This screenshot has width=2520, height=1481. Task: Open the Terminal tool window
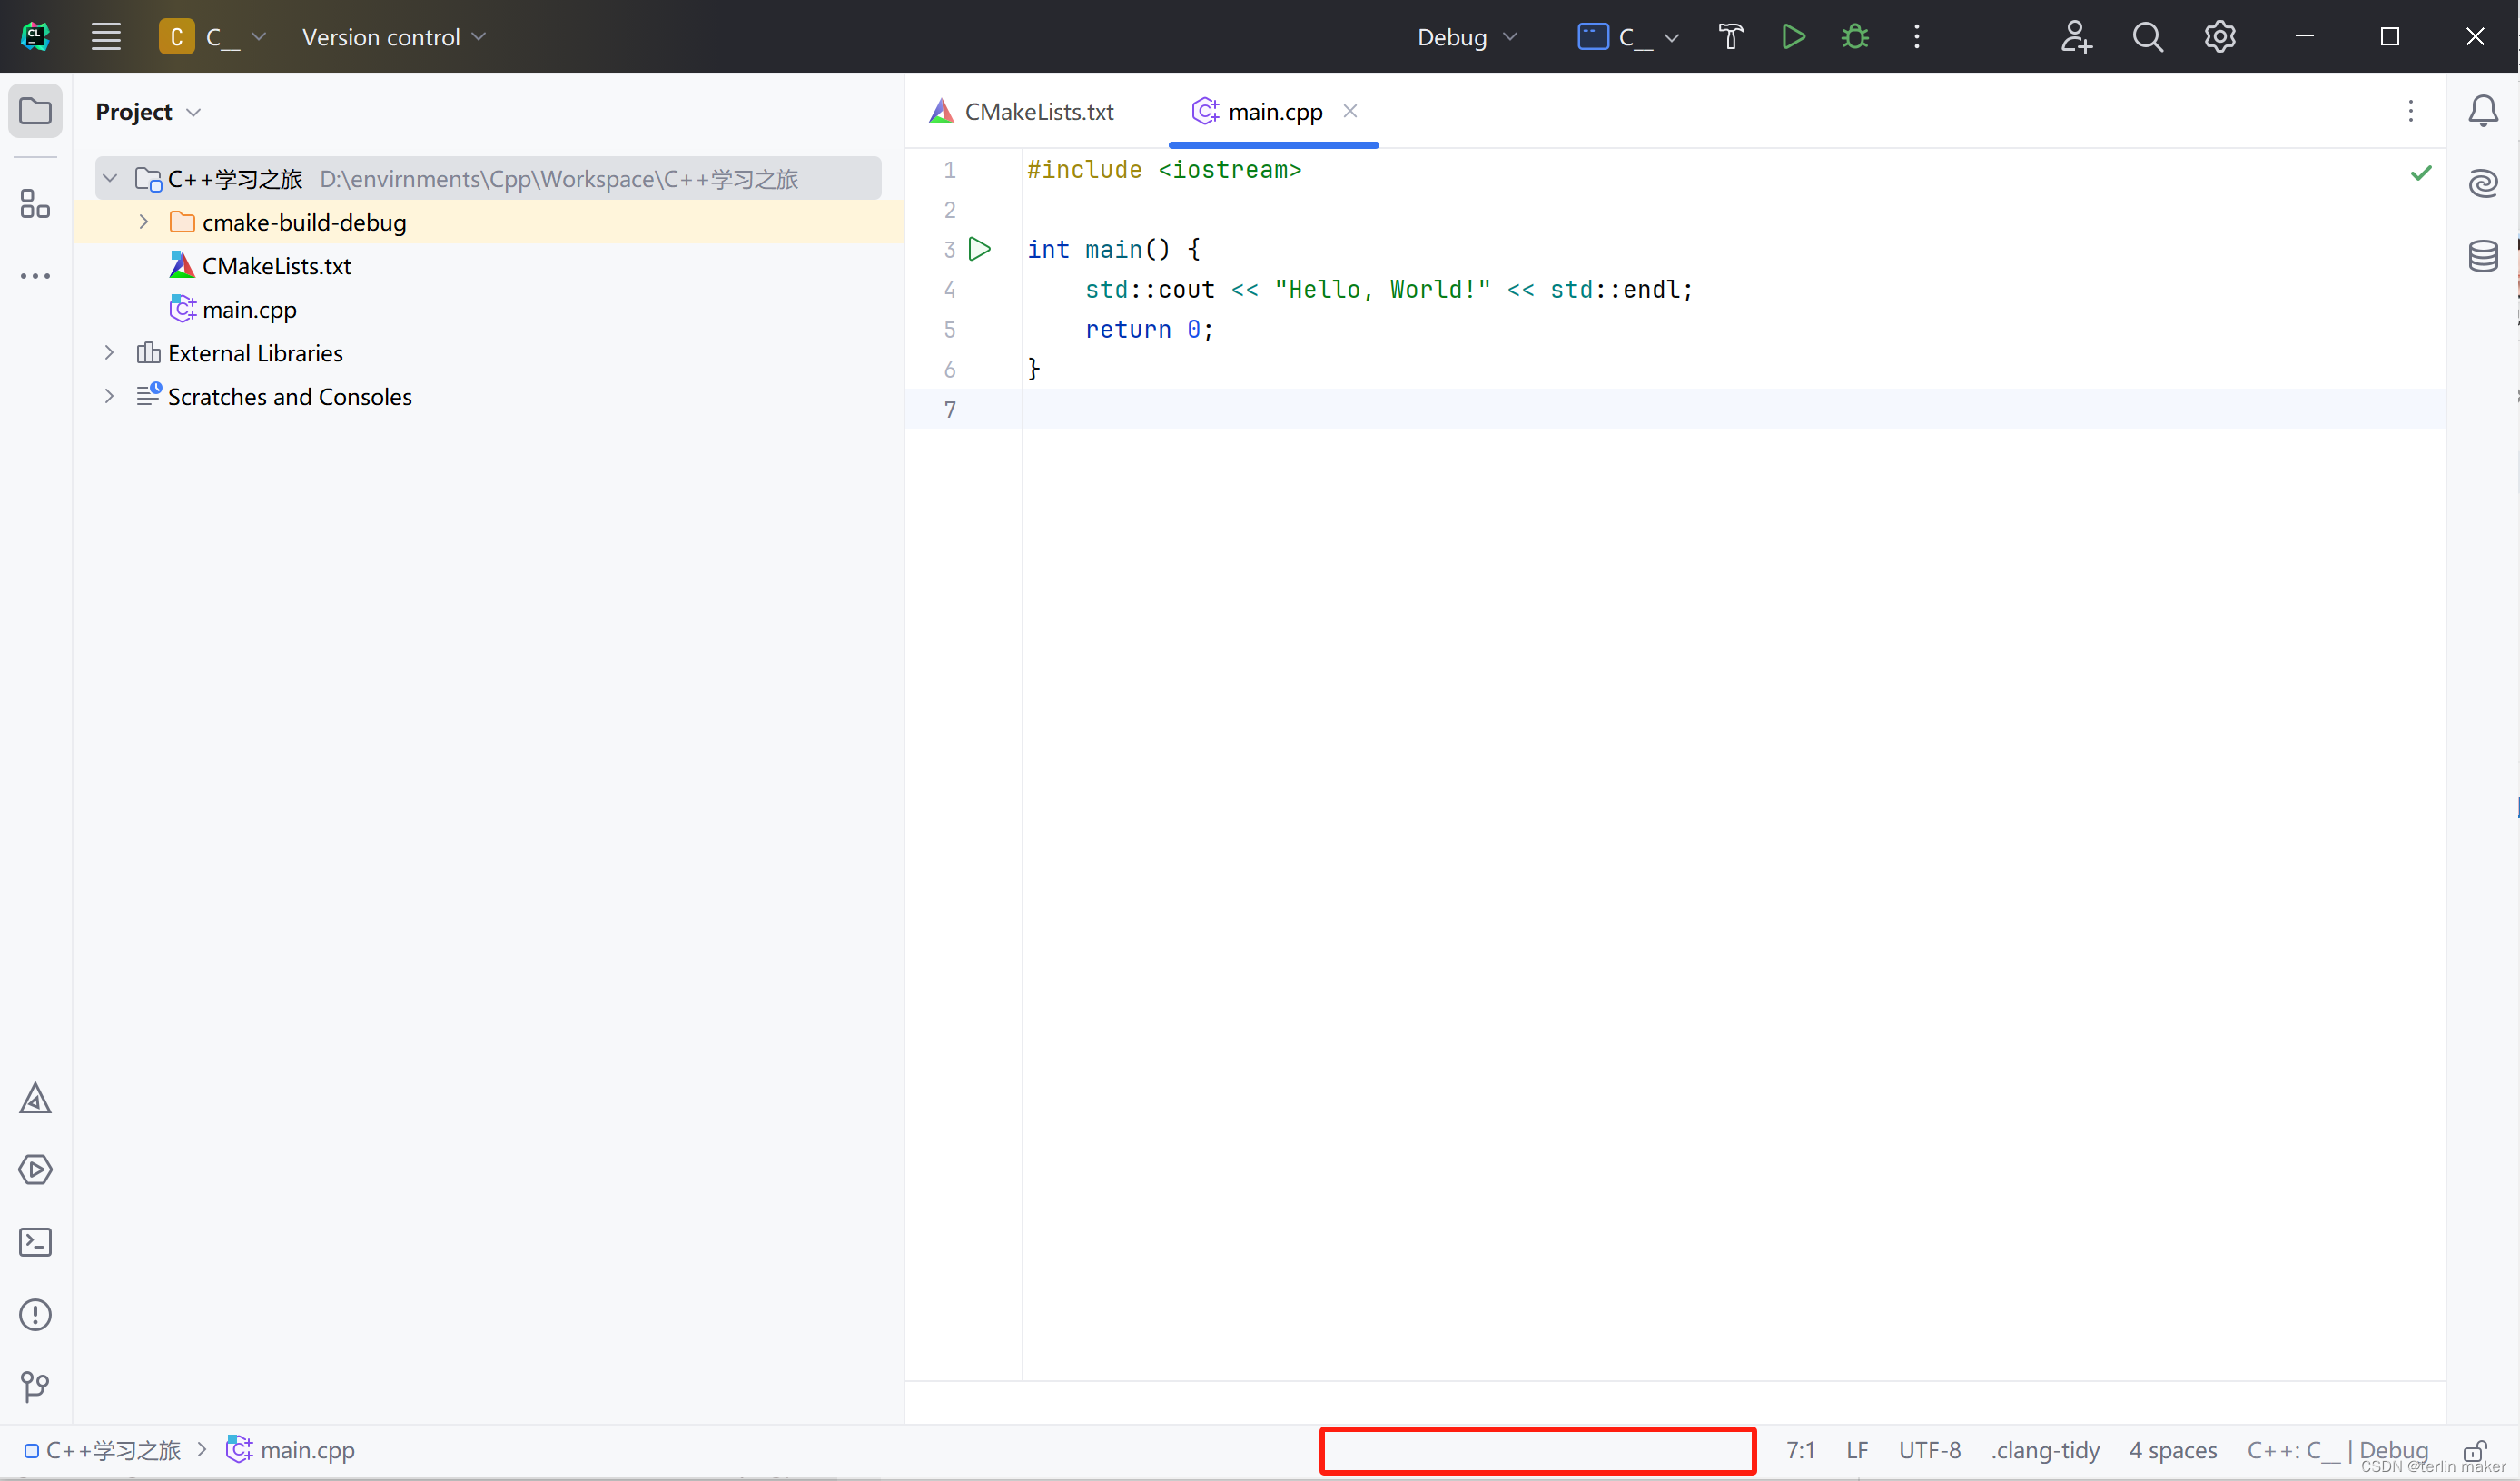35,1242
